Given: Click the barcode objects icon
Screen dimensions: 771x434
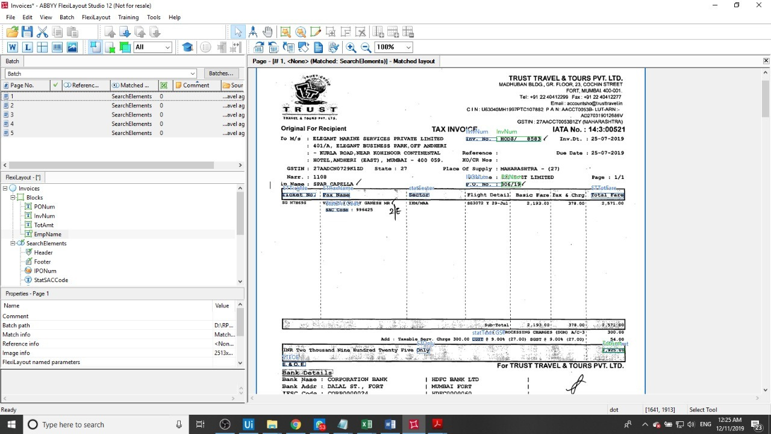Looking at the screenshot, I should point(57,47).
